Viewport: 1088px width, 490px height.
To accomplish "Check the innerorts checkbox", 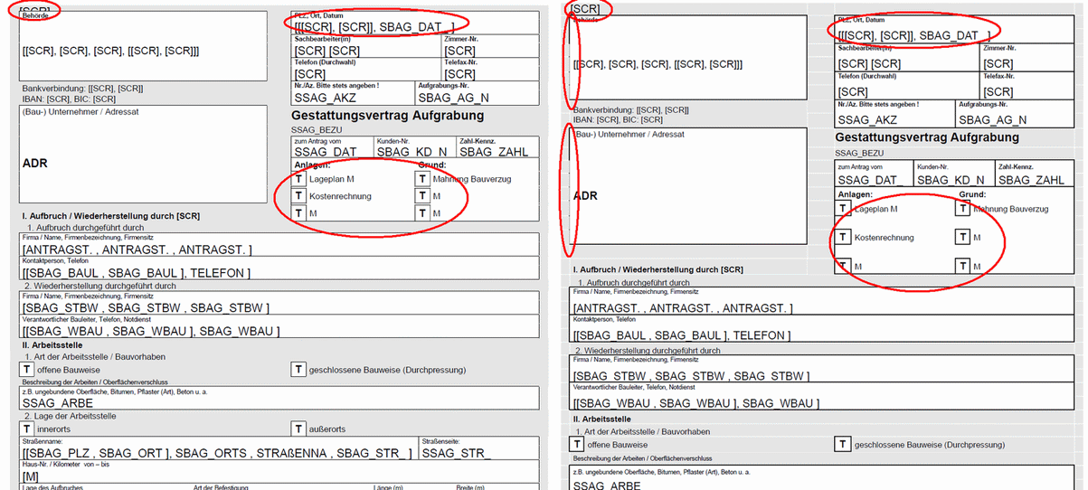I will [27, 429].
